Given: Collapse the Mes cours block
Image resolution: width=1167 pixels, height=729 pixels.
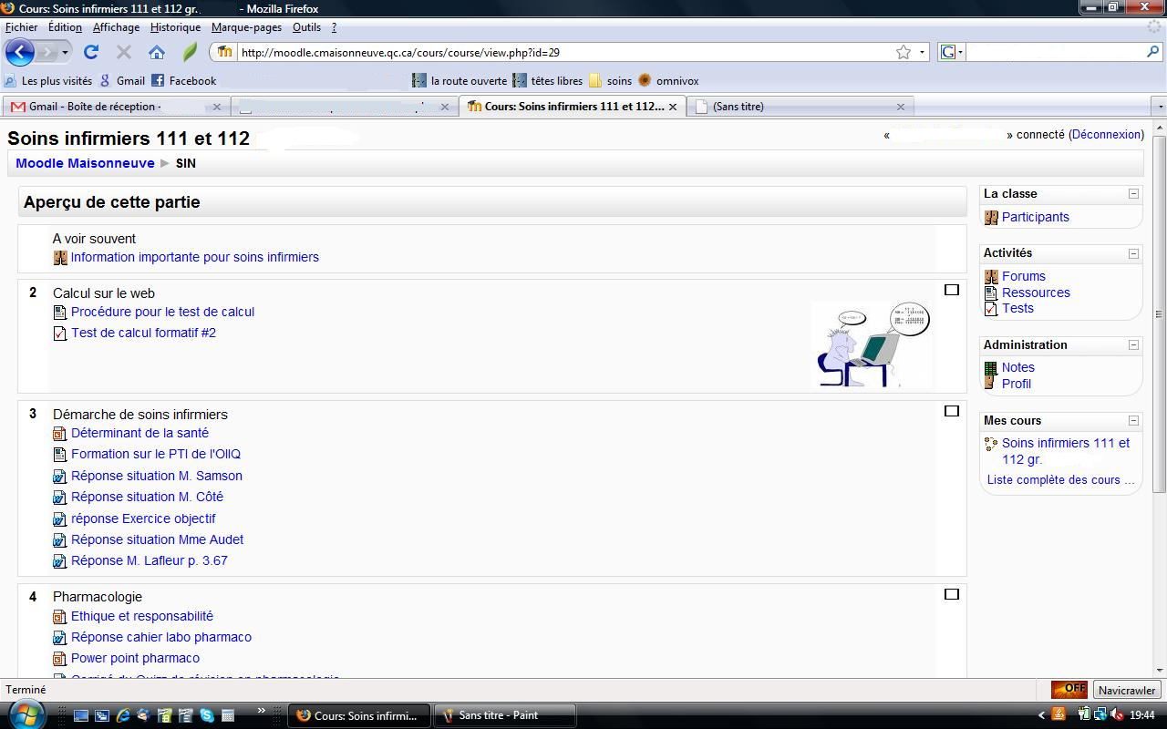Looking at the screenshot, I should click(x=1133, y=421).
